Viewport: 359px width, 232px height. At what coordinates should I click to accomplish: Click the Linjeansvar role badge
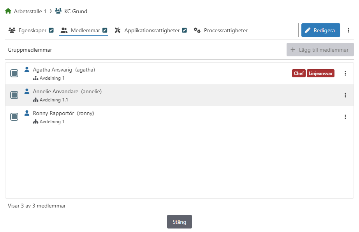click(320, 73)
